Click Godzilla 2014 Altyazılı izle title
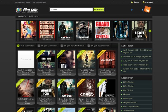Image resolution: width=168 pixels, height=112 pixels. pyautogui.click(x=26, y=100)
